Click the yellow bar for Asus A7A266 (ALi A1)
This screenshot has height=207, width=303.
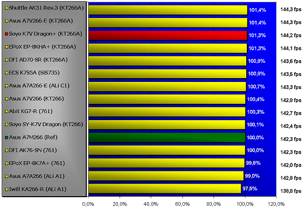coord(166,176)
